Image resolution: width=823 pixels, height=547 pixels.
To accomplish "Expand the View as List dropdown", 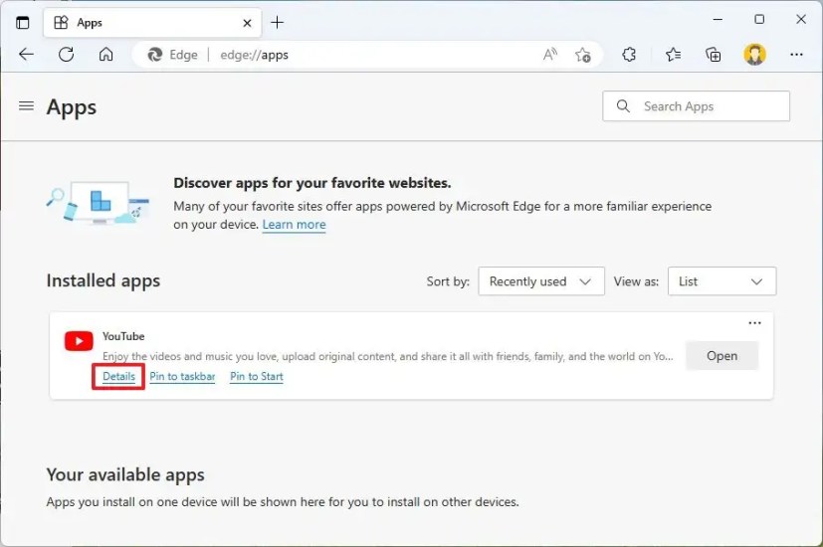I will pyautogui.click(x=721, y=281).
